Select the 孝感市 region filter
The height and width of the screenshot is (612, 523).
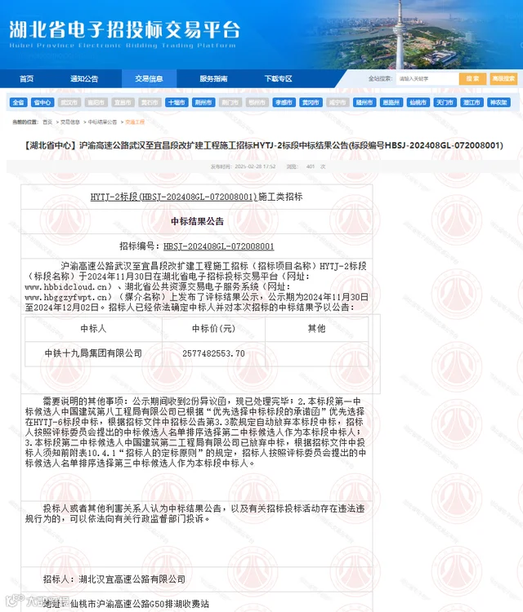click(284, 102)
